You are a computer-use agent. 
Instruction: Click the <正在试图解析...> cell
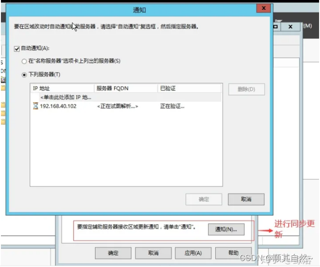click(117, 106)
